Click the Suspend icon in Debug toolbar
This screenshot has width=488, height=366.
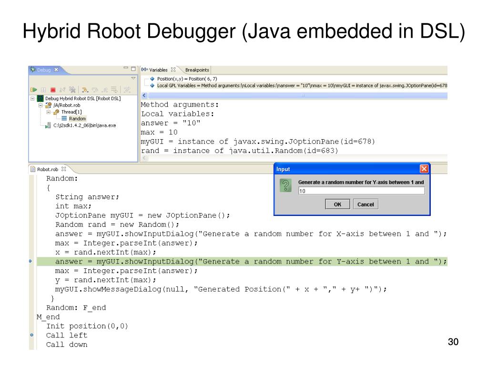[43, 90]
